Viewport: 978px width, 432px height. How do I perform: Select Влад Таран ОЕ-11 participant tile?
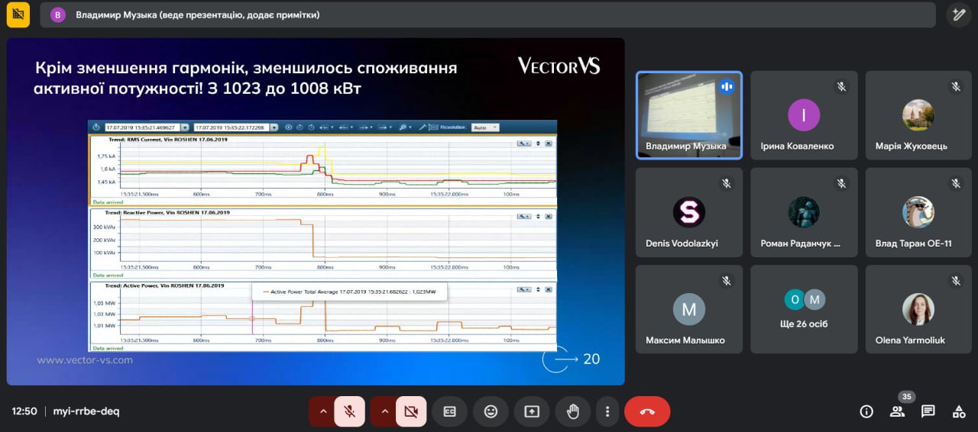(918, 212)
